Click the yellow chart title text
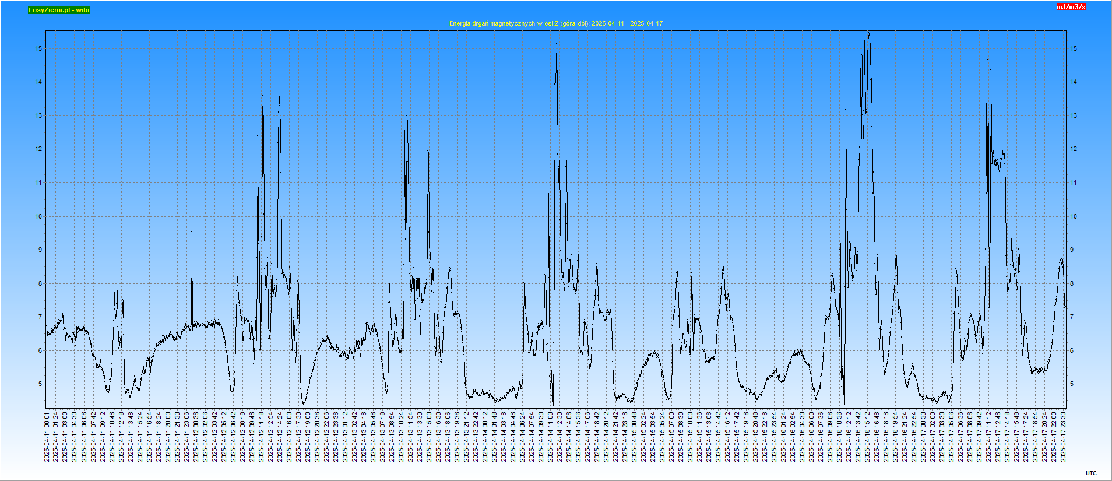 pos(555,23)
